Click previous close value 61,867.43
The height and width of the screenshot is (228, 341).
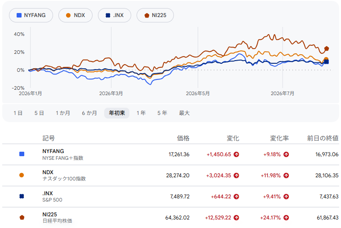[328, 218]
